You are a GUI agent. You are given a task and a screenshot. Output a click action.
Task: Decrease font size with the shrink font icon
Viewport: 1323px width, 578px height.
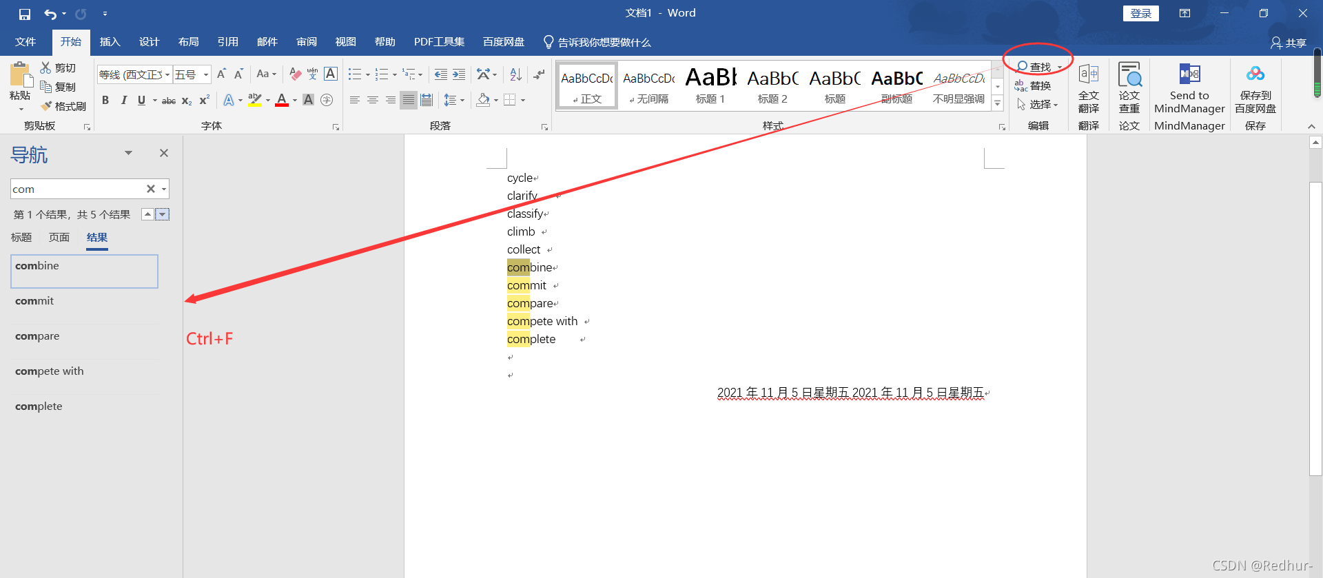238,74
